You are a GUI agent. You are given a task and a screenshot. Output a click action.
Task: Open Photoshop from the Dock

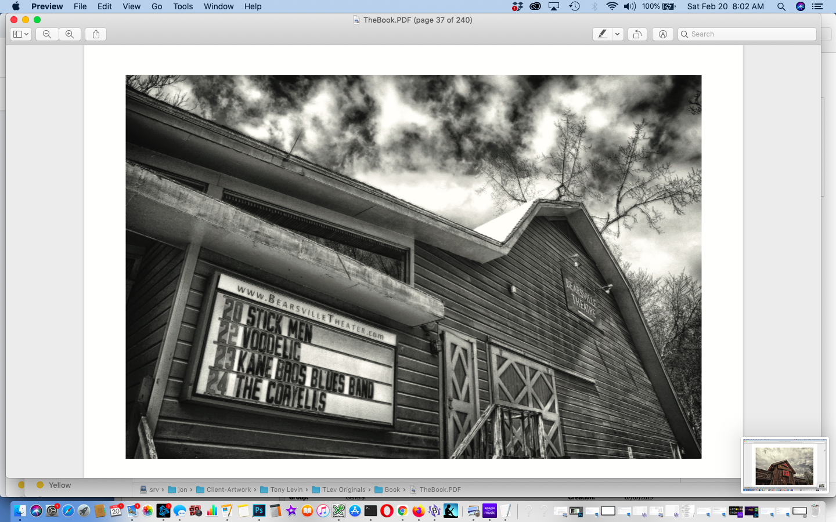click(x=259, y=510)
